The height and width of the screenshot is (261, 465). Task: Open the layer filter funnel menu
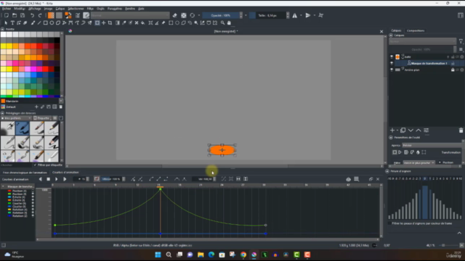point(461,41)
